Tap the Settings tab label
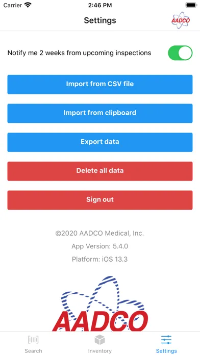Screen dimensions: 200x355 click(x=166, y=351)
